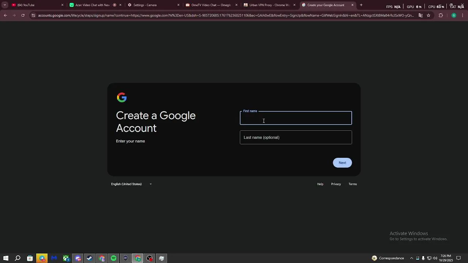Screen dimensions: 468x263
Task: Open Malwarebytes from the taskbar
Action: (x=54, y=258)
